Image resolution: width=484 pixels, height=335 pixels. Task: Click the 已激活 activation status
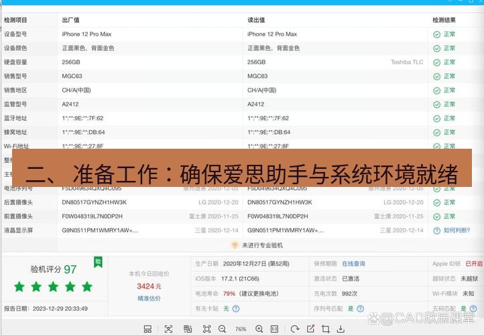tap(351, 279)
